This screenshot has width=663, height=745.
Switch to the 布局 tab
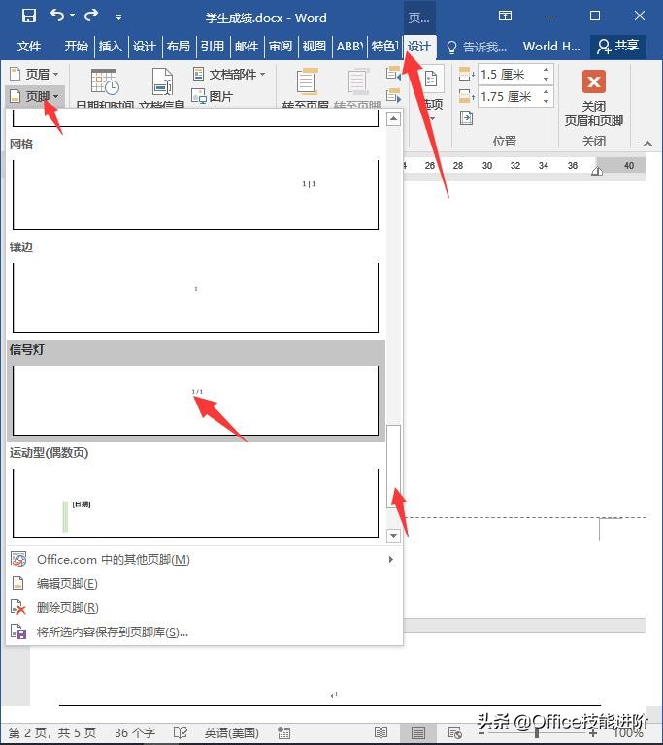tap(179, 47)
